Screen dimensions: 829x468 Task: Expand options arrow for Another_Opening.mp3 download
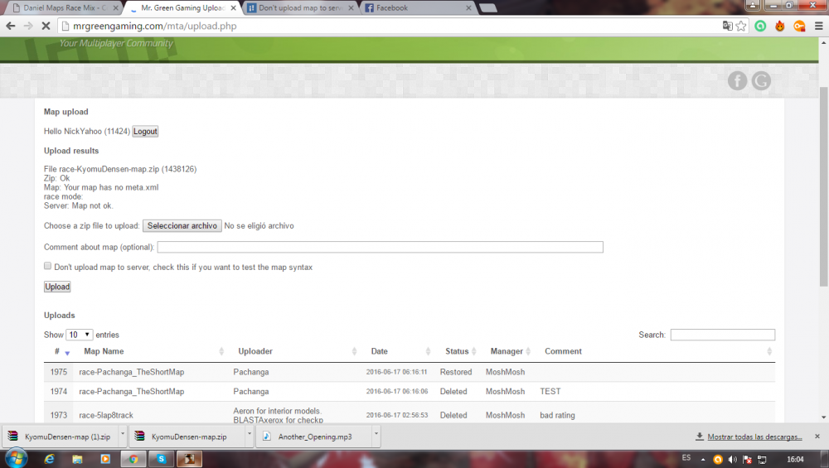pos(376,435)
